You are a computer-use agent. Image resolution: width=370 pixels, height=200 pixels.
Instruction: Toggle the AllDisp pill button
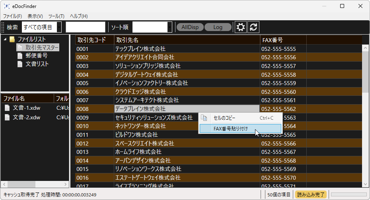(x=190, y=27)
